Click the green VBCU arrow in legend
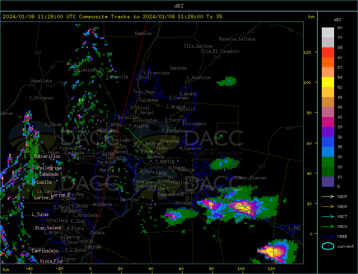Viewport: 358px width, 274px height. coord(328,227)
